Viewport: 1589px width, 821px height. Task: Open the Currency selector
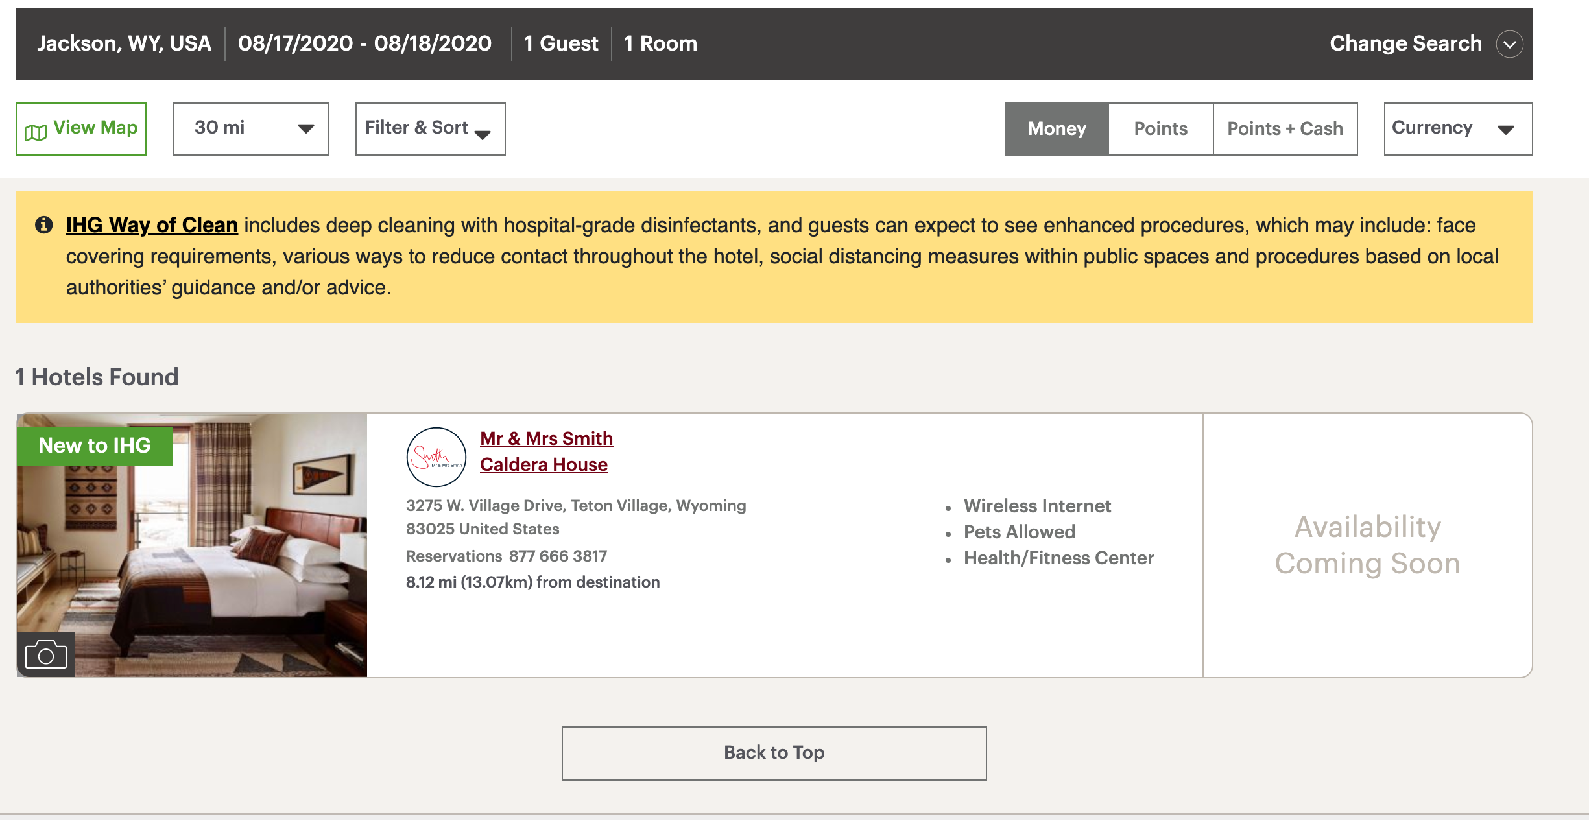coord(1457,128)
